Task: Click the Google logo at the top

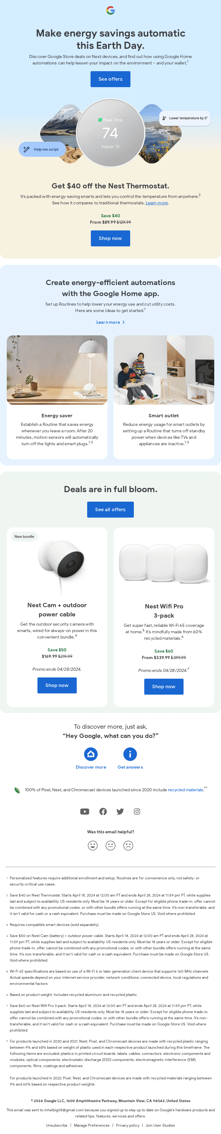Action: click(x=110, y=10)
